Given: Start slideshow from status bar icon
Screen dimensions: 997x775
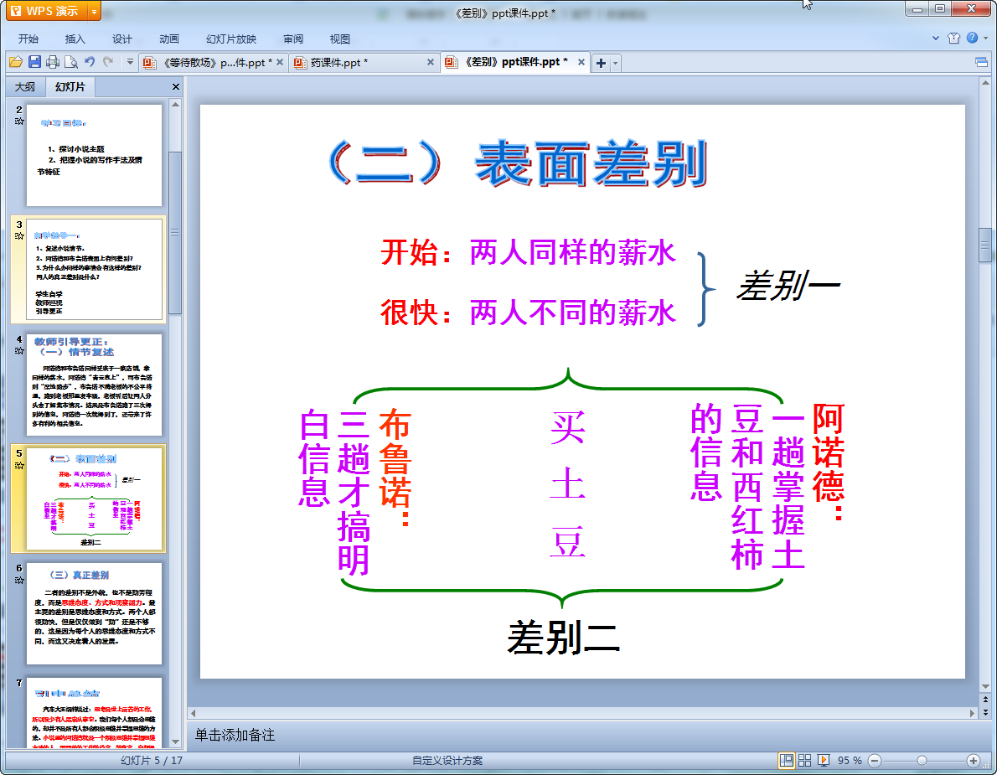Looking at the screenshot, I should [x=824, y=761].
